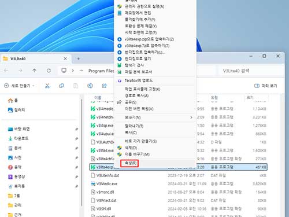Select '반디집으로 열기' menu entry
This screenshot has width=289, height=217.
(138, 58)
